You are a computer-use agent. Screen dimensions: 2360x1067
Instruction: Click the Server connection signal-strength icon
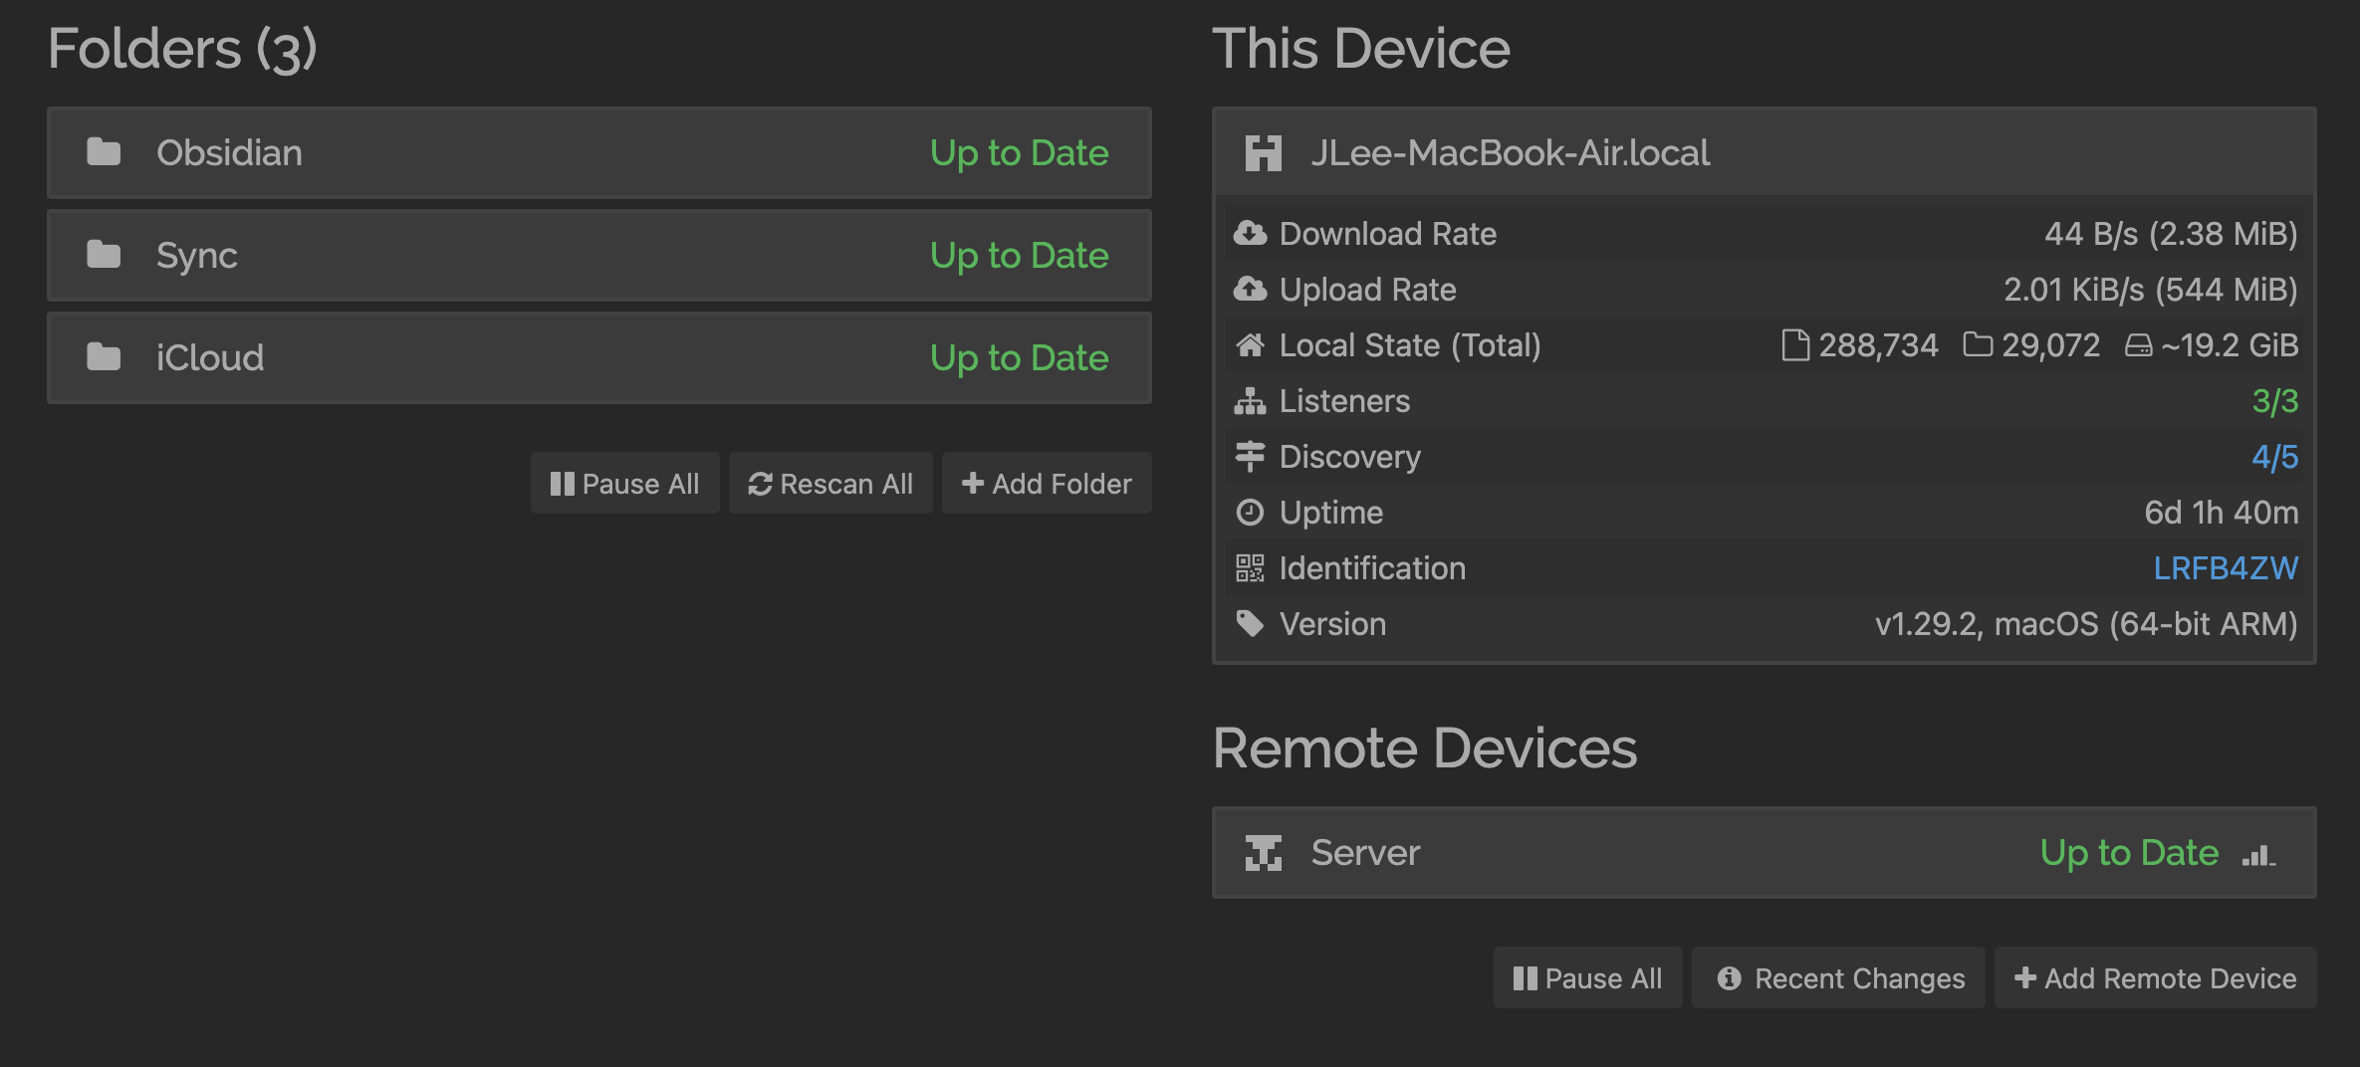[x=2258, y=854]
